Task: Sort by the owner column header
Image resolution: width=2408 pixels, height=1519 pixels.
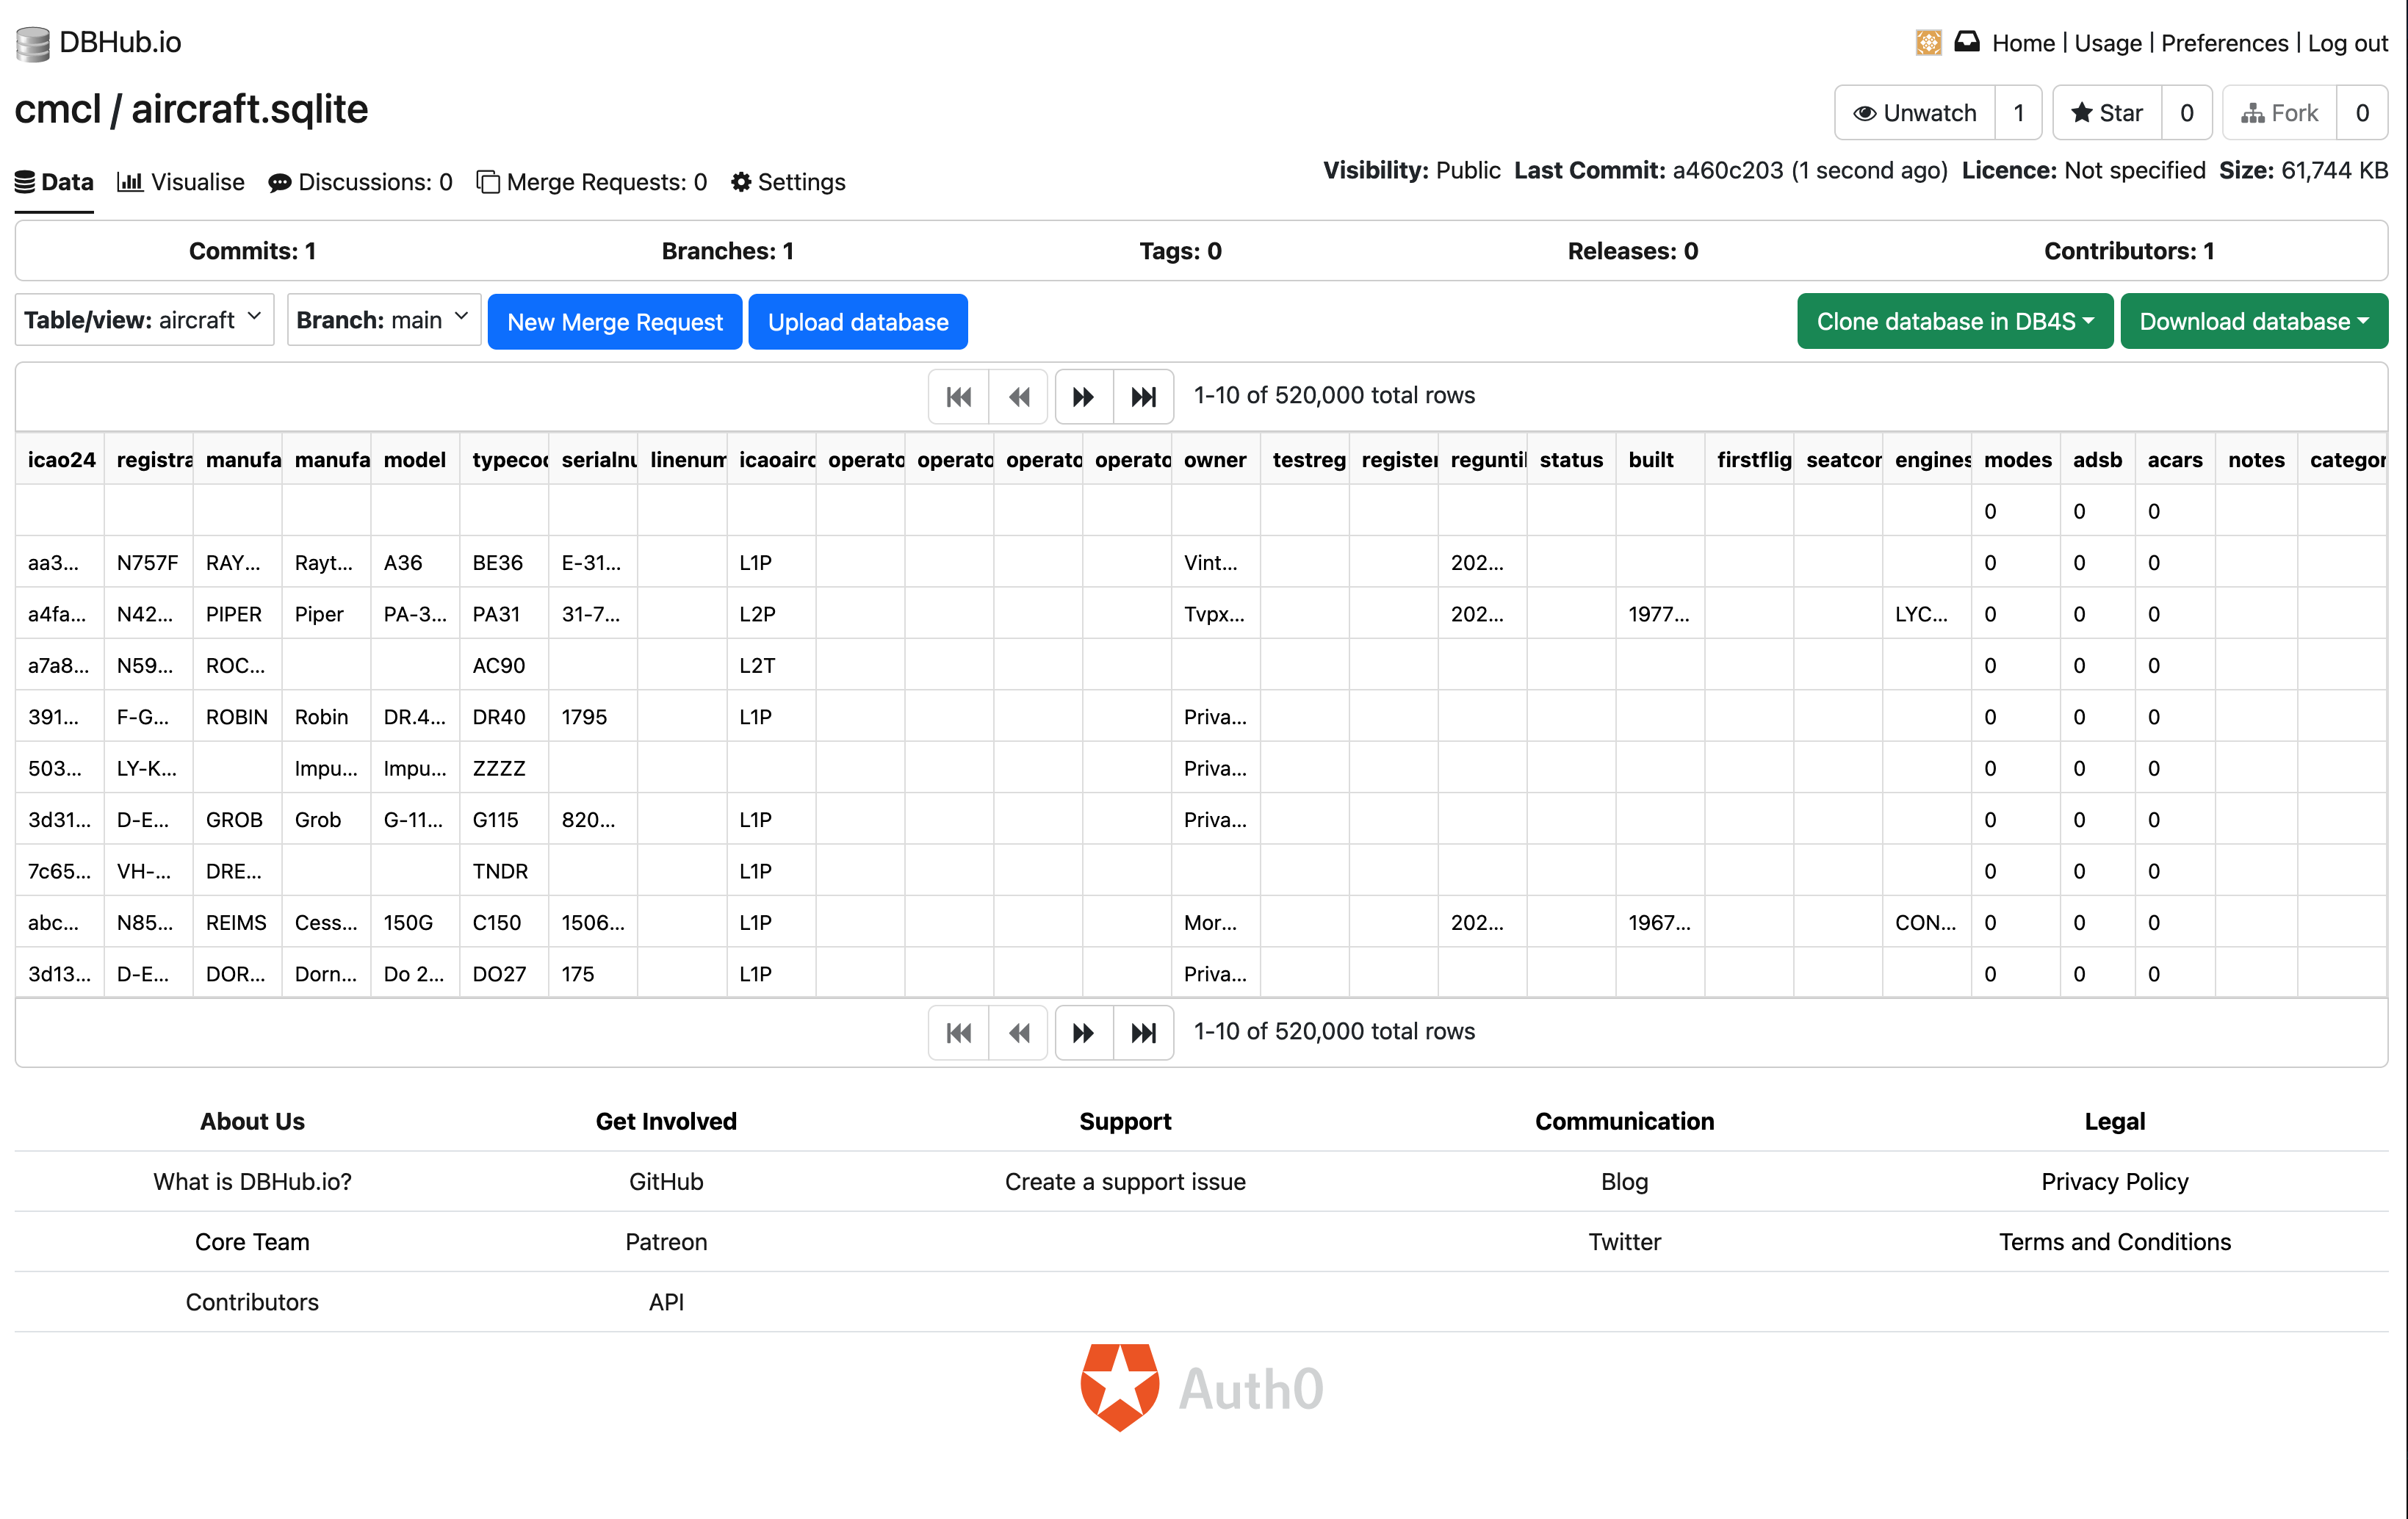Action: pos(1215,460)
